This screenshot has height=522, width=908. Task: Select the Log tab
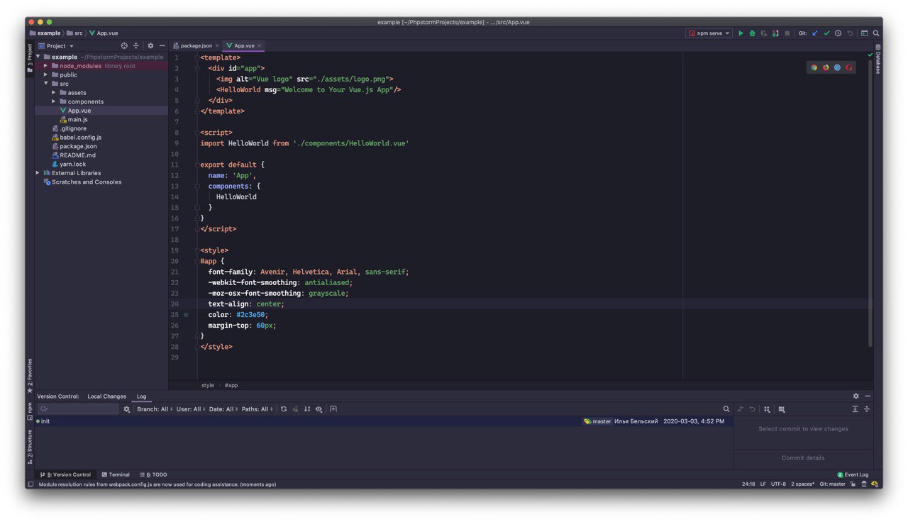tap(142, 396)
